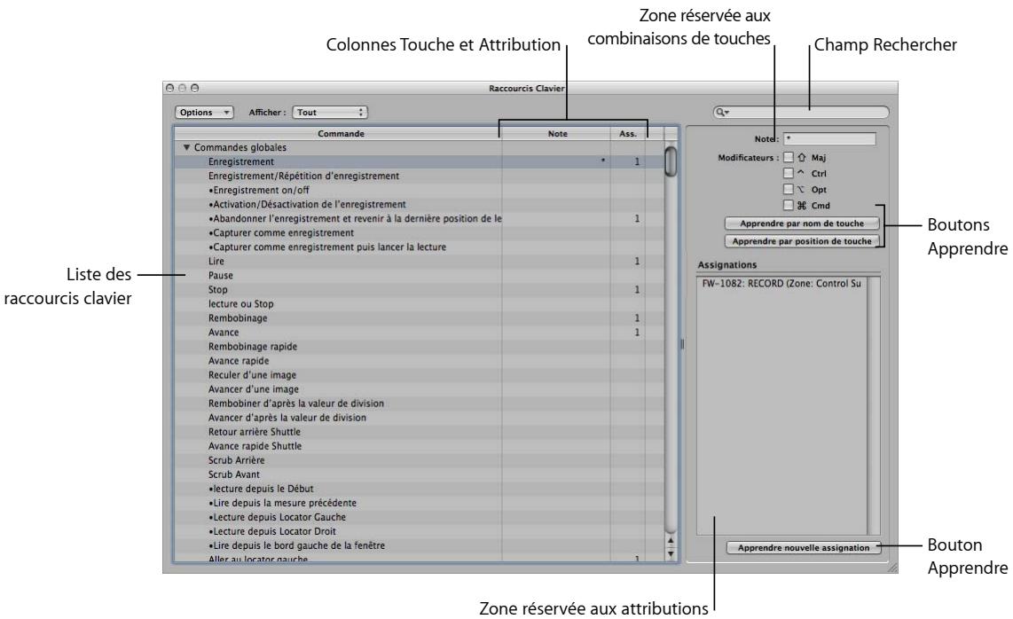Image resolution: width=1013 pixels, height=619 pixels.
Task: Select the Rembobinage rapide row
Action: pos(419,347)
